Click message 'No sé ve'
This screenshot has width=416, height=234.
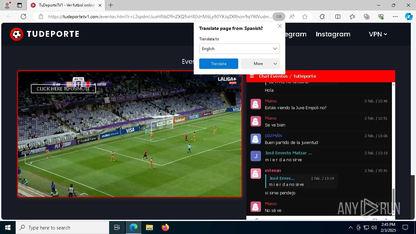coord(273,210)
